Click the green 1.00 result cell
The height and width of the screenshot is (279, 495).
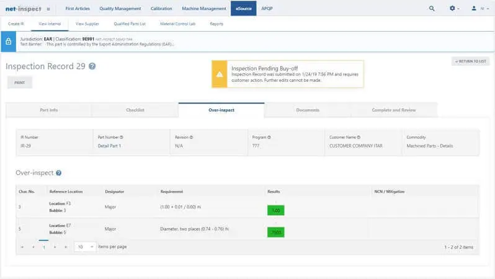[275, 210]
